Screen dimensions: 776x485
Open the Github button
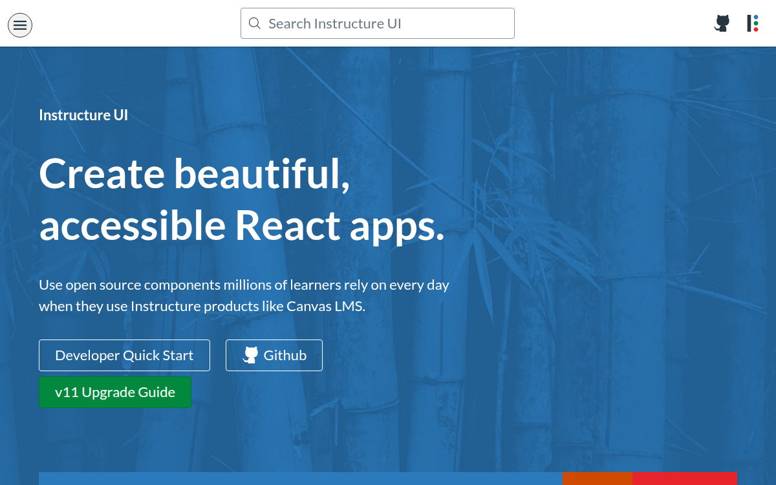tap(274, 355)
